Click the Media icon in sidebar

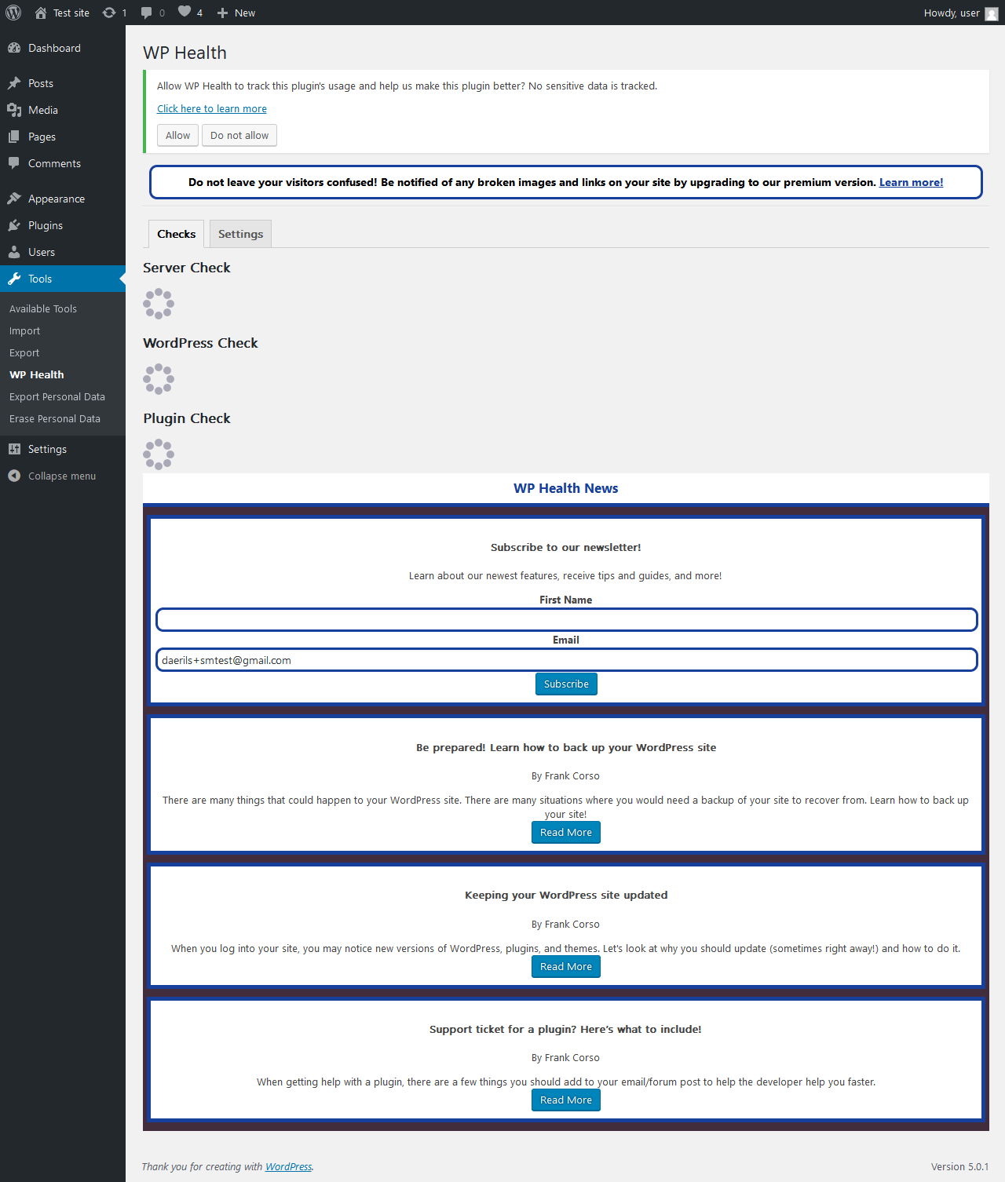(14, 110)
